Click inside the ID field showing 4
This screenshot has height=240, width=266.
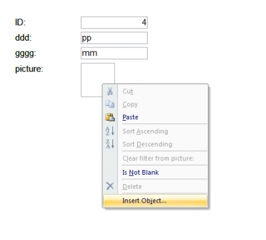[114, 23]
